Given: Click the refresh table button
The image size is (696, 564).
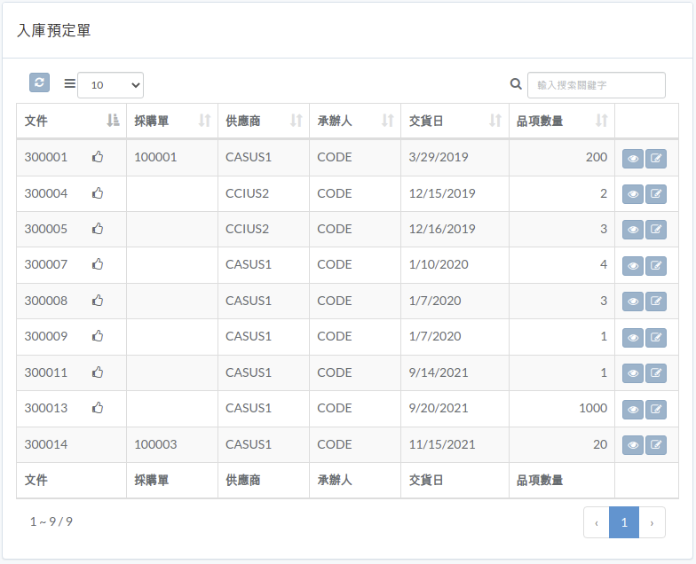Looking at the screenshot, I should tap(39, 82).
